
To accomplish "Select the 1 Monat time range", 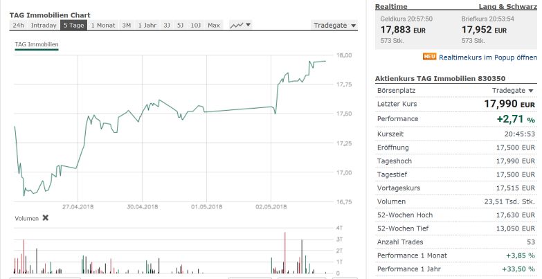I will point(103,26).
